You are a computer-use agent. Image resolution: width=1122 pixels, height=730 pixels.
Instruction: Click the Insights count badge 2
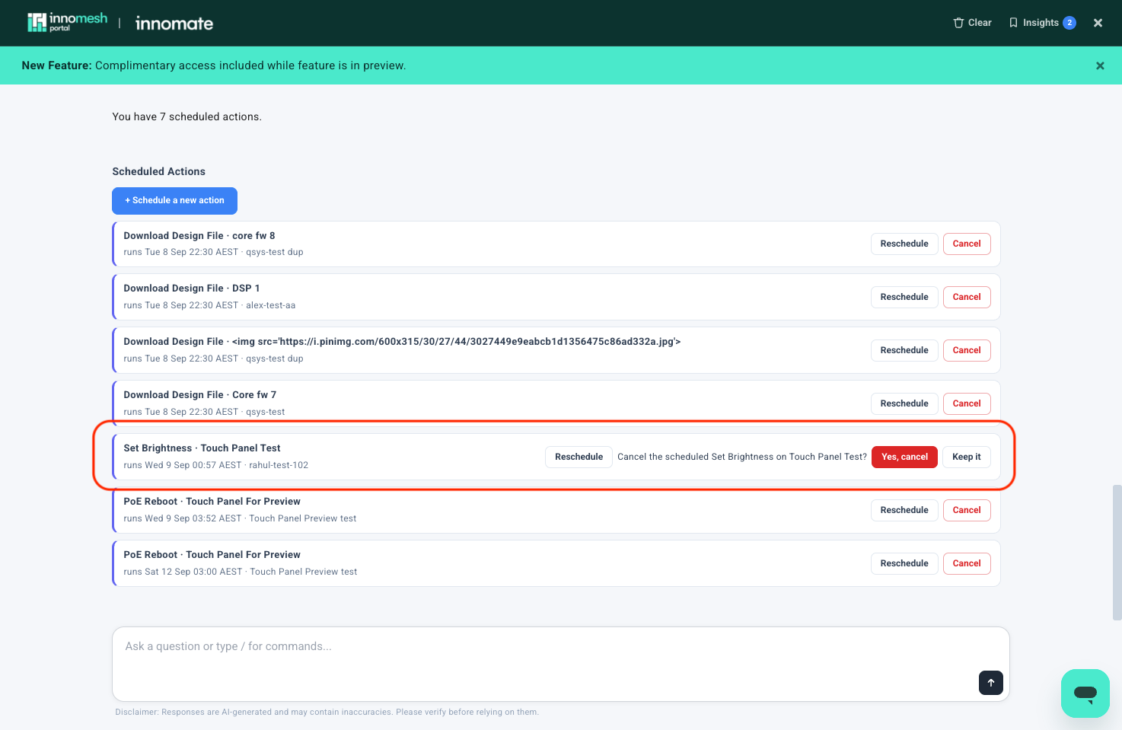click(1069, 23)
